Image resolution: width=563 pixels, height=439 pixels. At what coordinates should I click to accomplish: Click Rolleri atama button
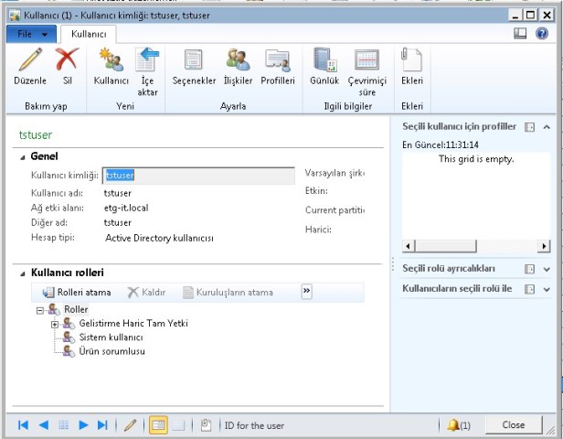tap(77, 292)
